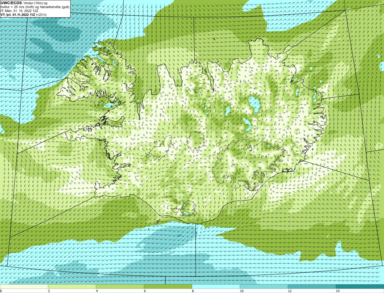The height and width of the screenshot is (293, 384).
Task: Click the legend scale label "12"
Action: (289, 291)
